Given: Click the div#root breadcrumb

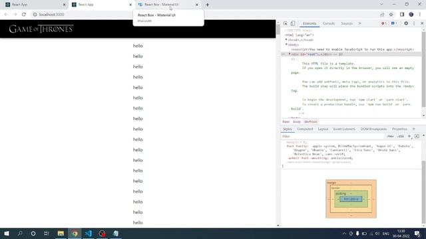Looking at the screenshot, I should [311, 121].
